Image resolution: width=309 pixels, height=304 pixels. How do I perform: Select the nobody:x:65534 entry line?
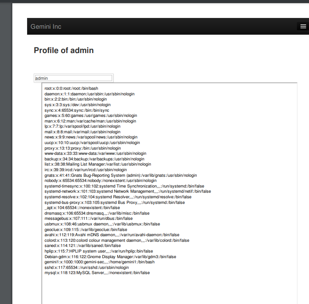click(100, 181)
